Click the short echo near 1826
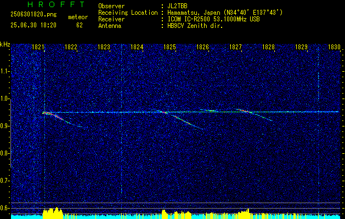Viewport: 345px width, 219px height. [208, 110]
